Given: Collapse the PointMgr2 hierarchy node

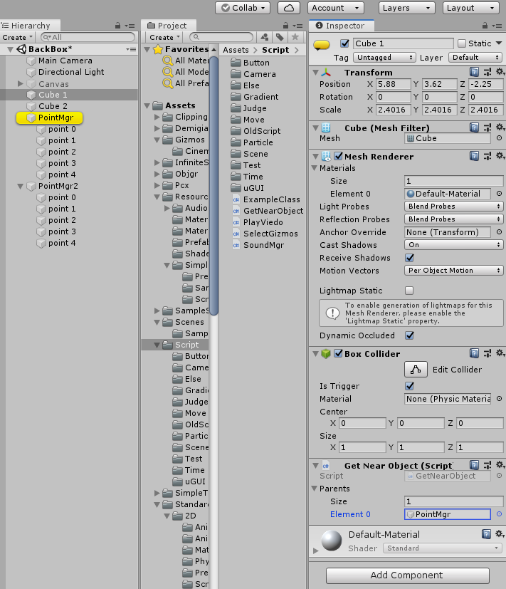Looking at the screenshot, I should [21, 186].
